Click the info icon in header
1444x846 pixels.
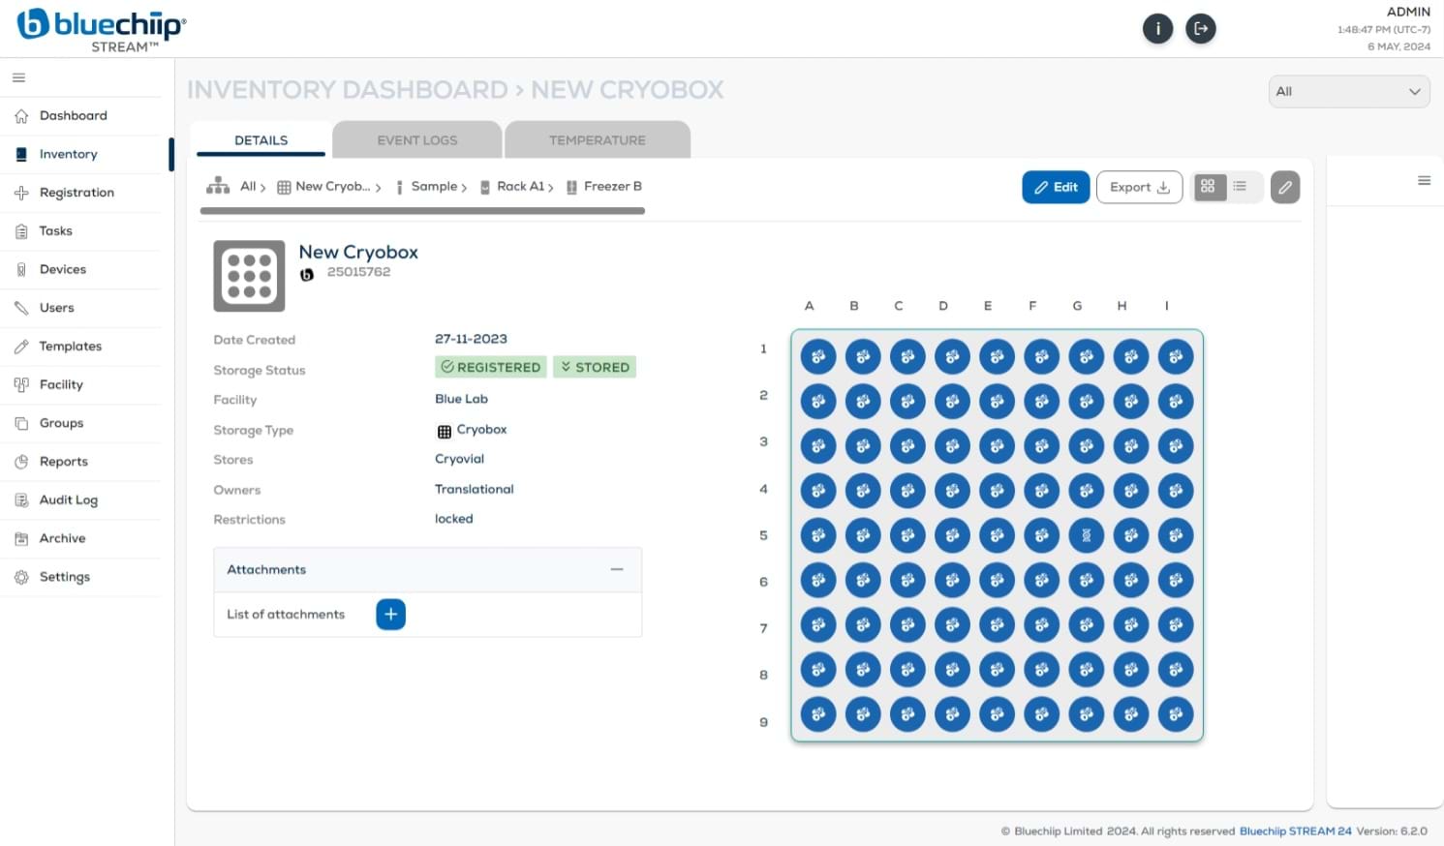click(x=1157, y=29)
